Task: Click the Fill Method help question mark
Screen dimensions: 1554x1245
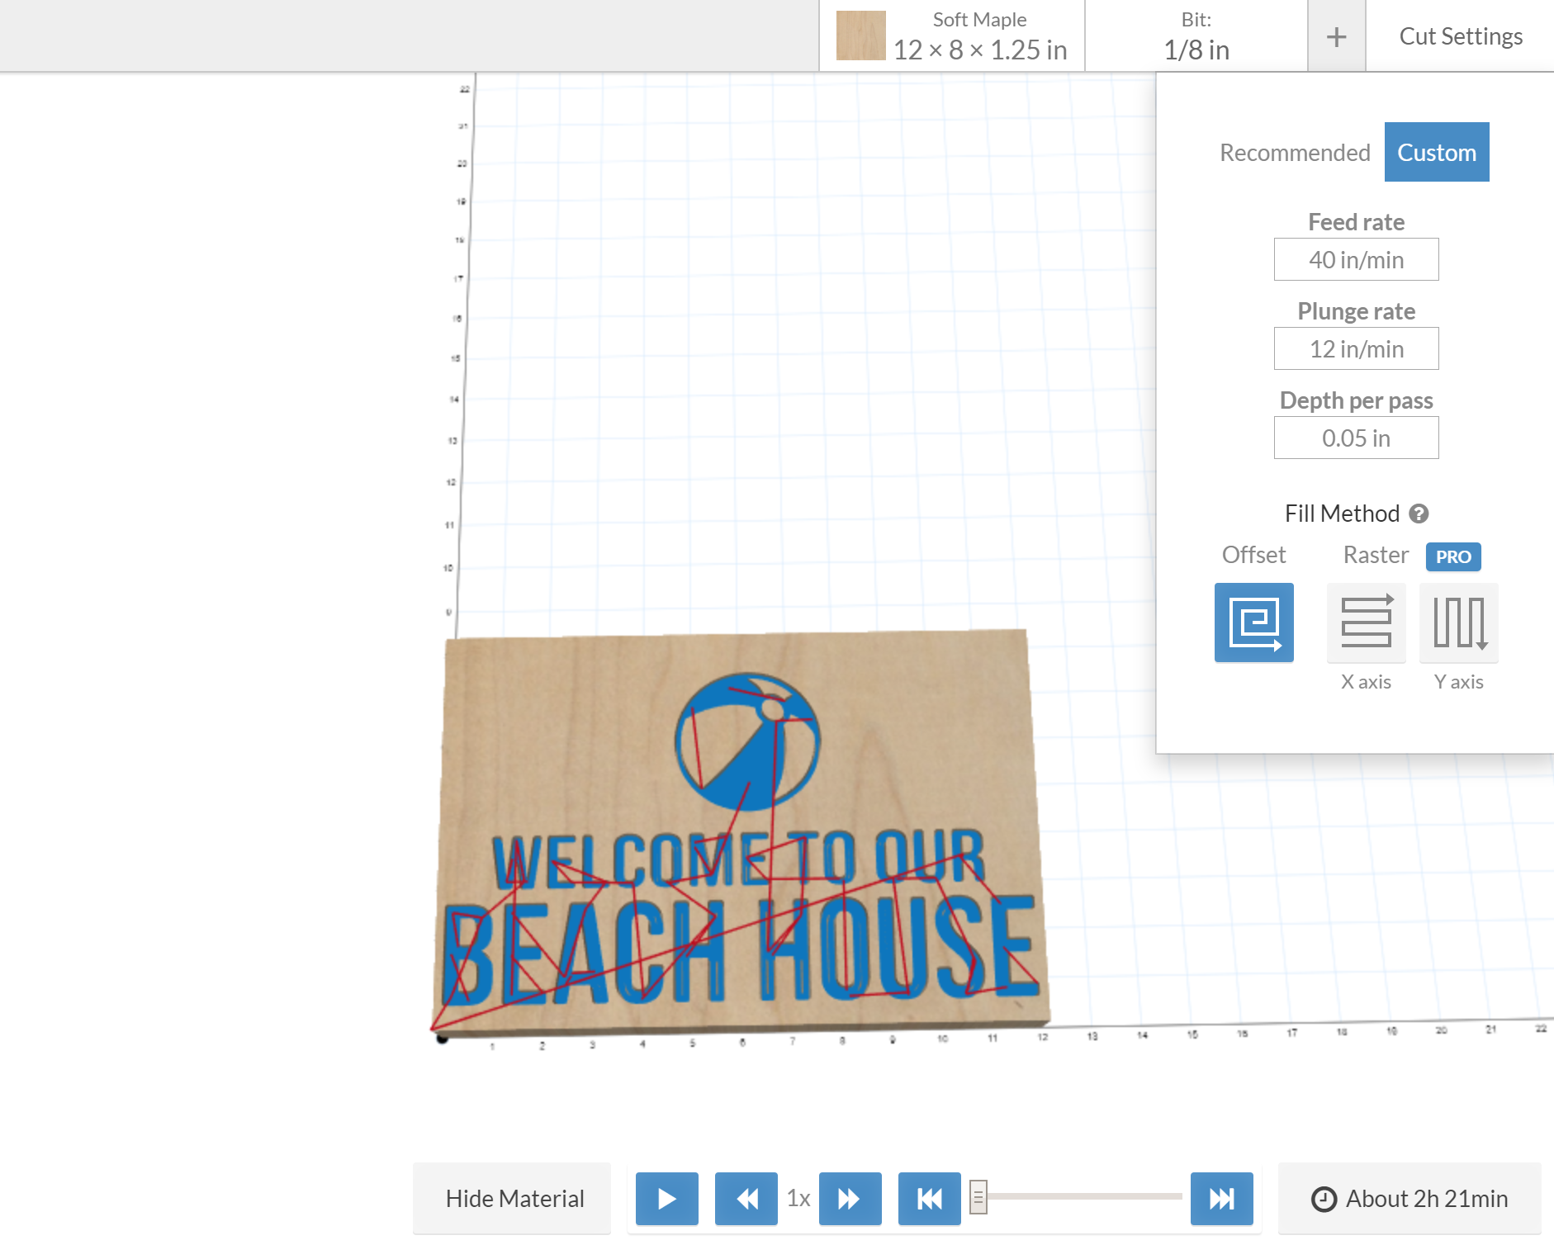Action: point(1419,514)
